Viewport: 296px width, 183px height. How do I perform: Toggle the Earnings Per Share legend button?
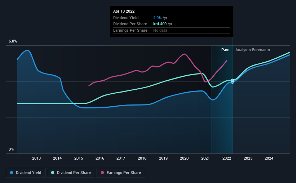tap(121, 173)
